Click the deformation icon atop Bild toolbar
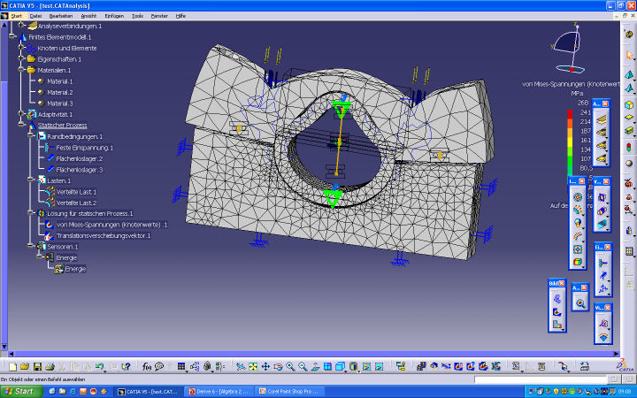The width and height of the screenshot is (637, 398). point(557,299)
